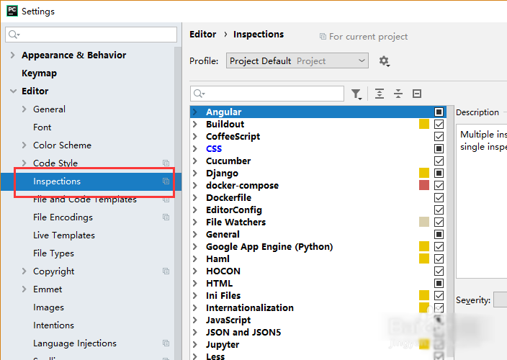Screen dimensions: 507x360
Task: Disable the Dockerfile inspections checkbox
Action: point(439,198)
